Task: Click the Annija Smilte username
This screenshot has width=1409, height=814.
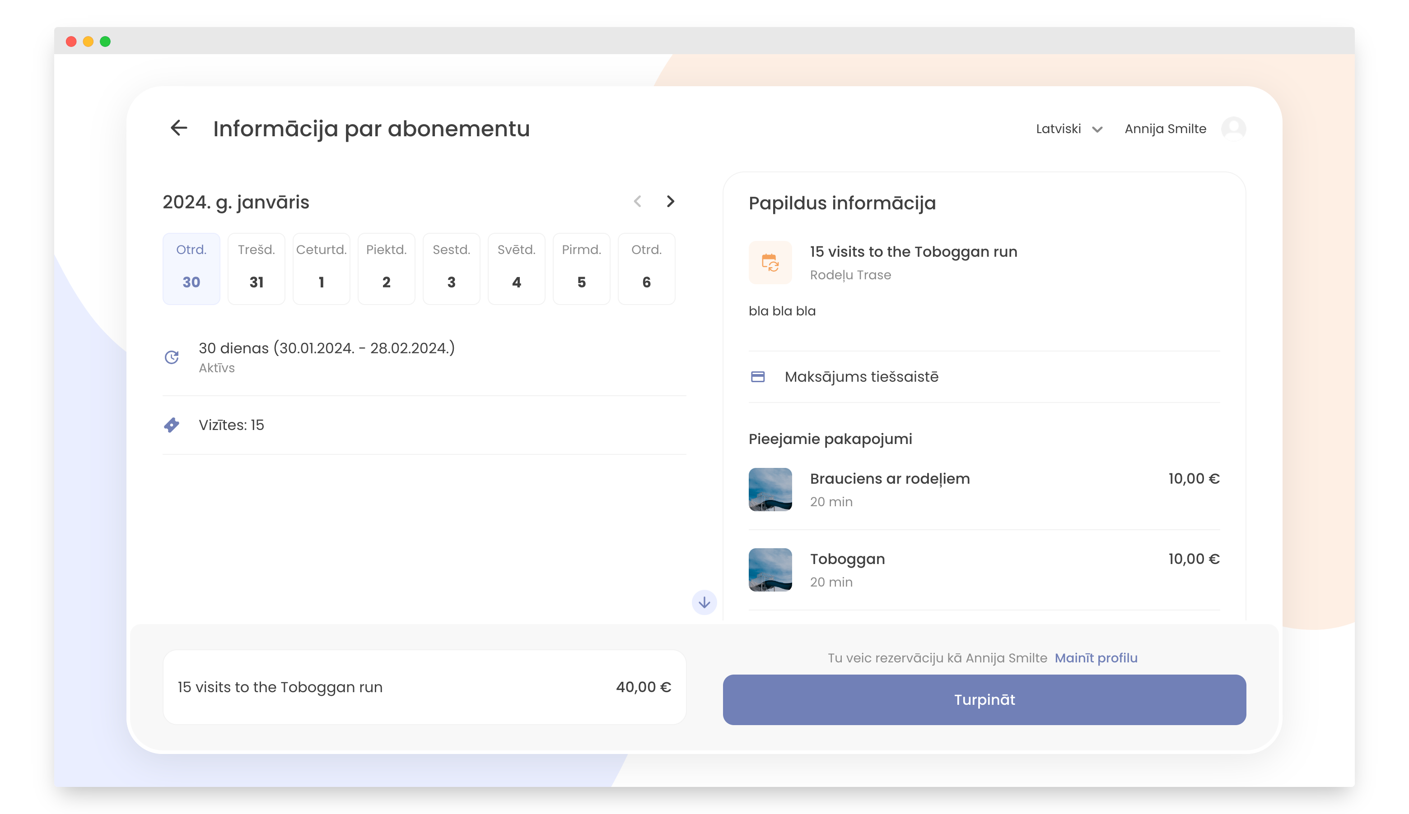Action: [1165, 129]
